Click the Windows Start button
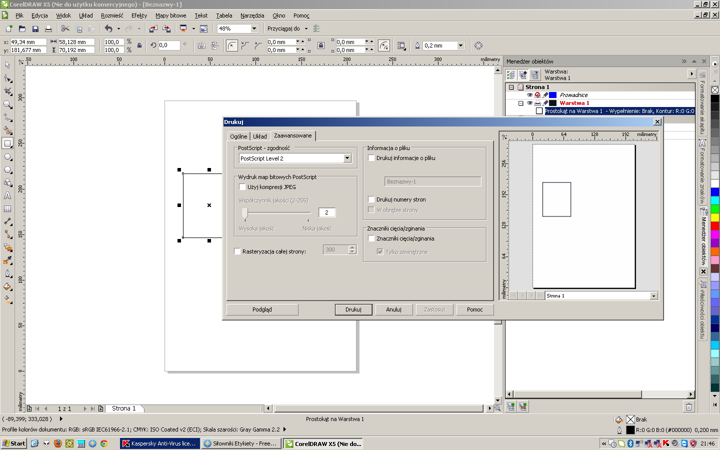This screenshot has height=450, width=720. coord(14,443)
